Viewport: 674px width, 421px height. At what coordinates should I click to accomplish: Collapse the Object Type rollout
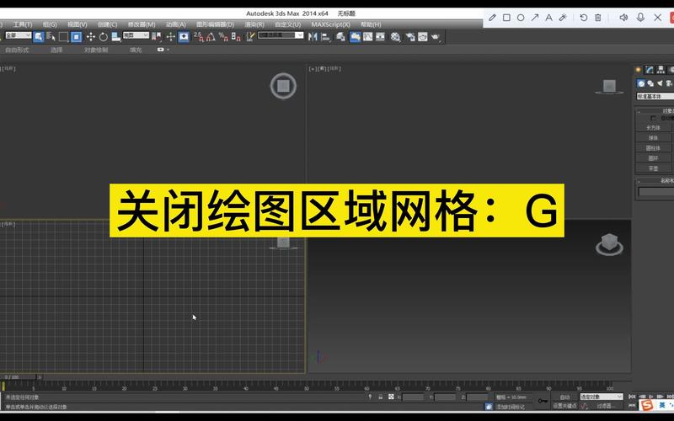pyautogui.click(x=640, y=110)
